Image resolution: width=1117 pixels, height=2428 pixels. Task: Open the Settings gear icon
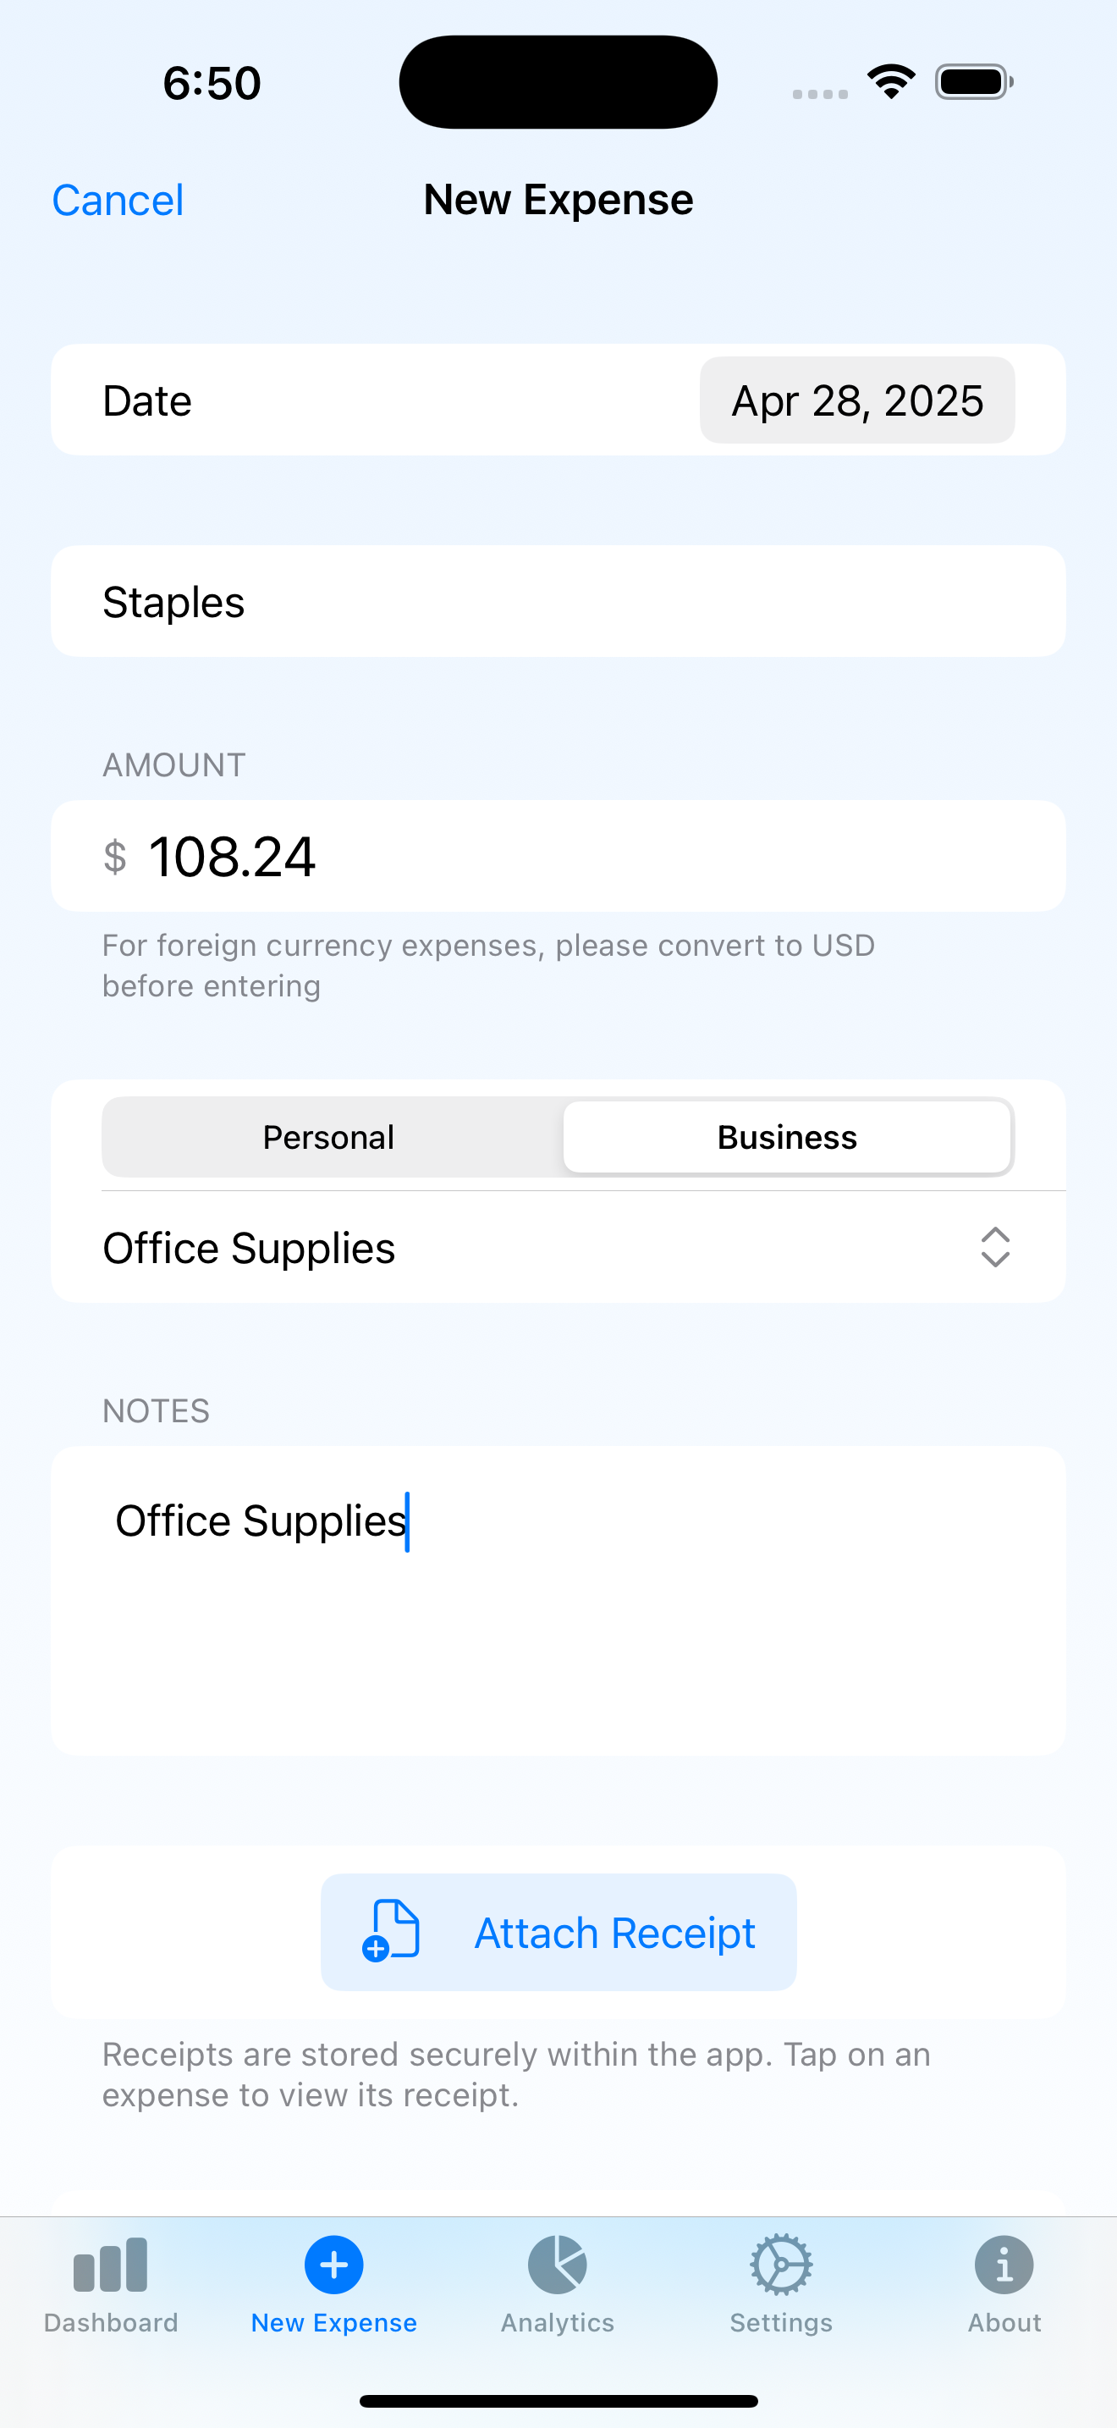pos(781,2264)
